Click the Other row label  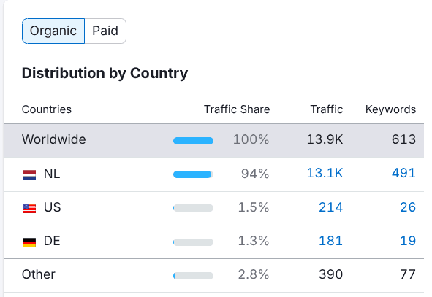39,274
